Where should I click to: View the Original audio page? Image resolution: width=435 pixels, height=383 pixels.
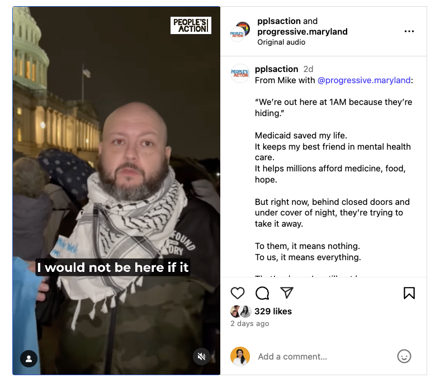coord(281,42)
